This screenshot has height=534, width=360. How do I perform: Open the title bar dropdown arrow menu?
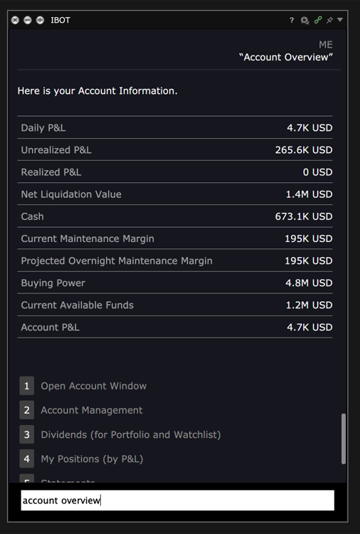pyautogui.click(x=340, y=20)
